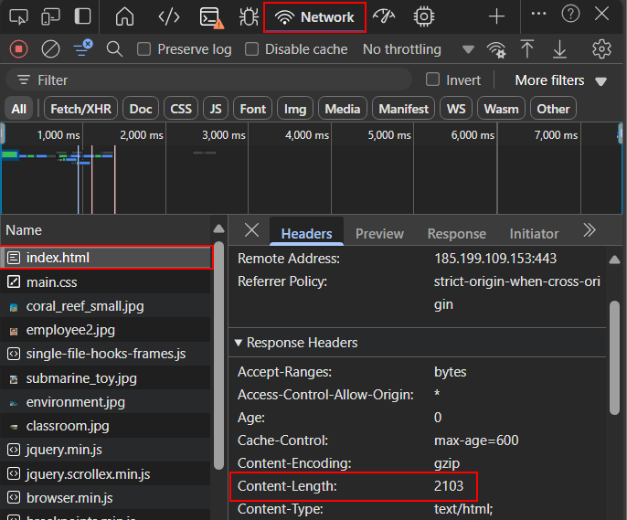Filter requests by Doc
Screen dimensions: 627x520
click(141, 109)
